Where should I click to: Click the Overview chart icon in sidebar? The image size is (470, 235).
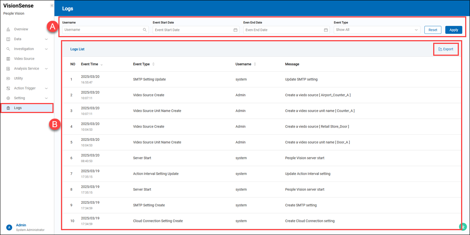(8, 29)
